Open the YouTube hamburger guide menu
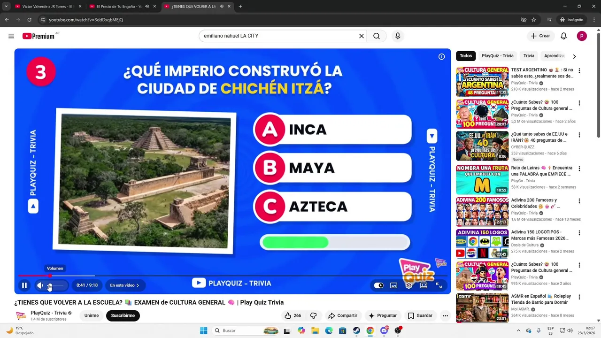Viewport: 601px width, 338px height. click(11, 36)
